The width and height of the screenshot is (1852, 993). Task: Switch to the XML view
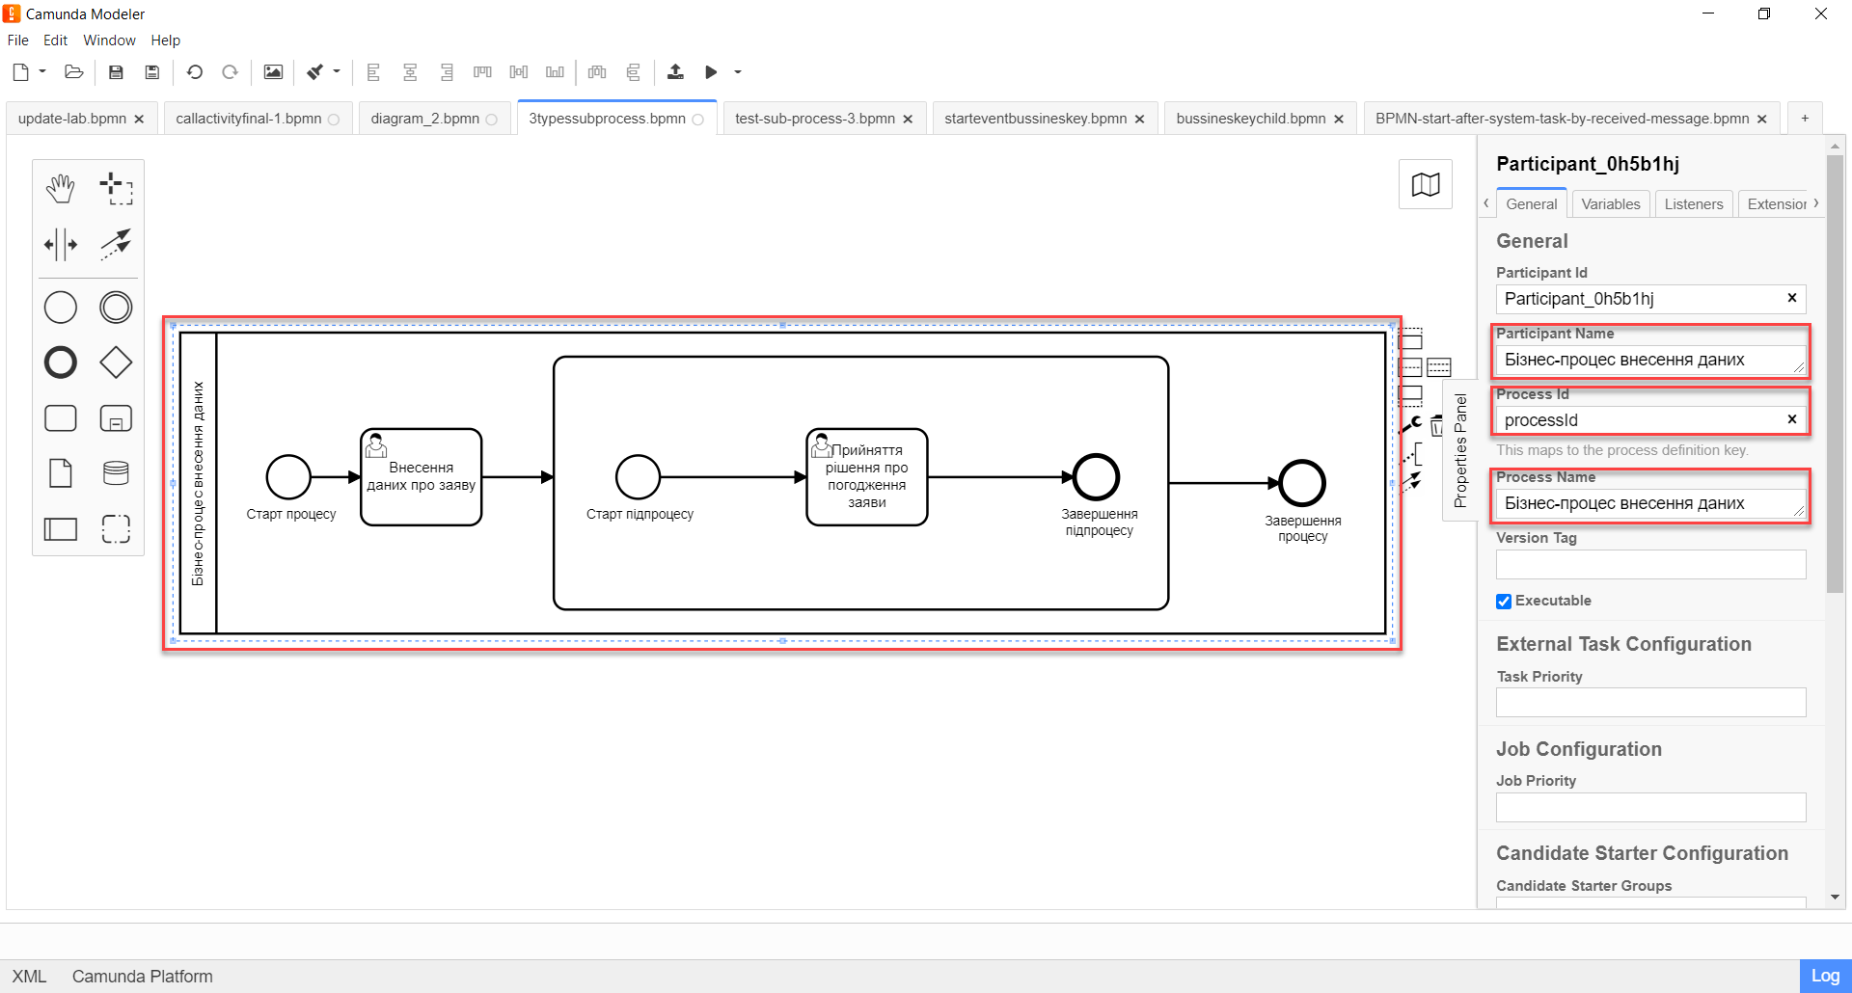point(29,976)
